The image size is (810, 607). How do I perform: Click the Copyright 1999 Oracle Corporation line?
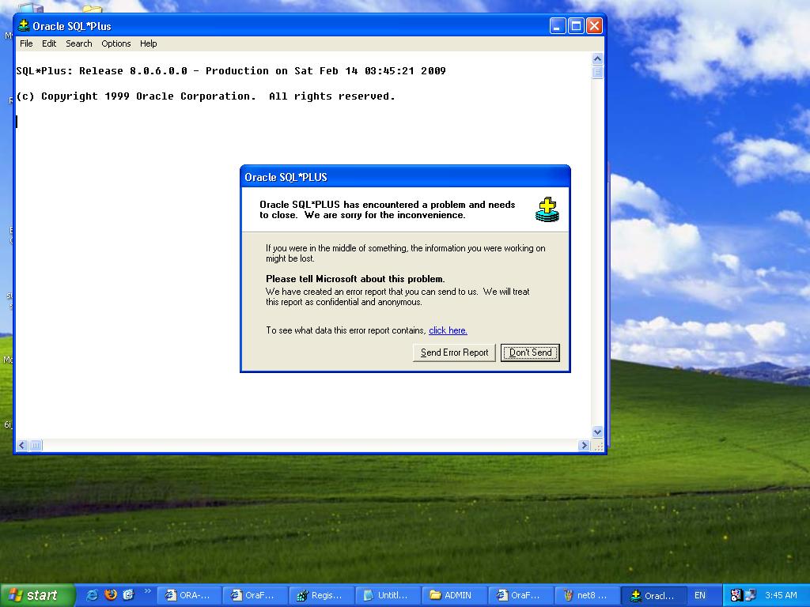click(x=206, y=96)
